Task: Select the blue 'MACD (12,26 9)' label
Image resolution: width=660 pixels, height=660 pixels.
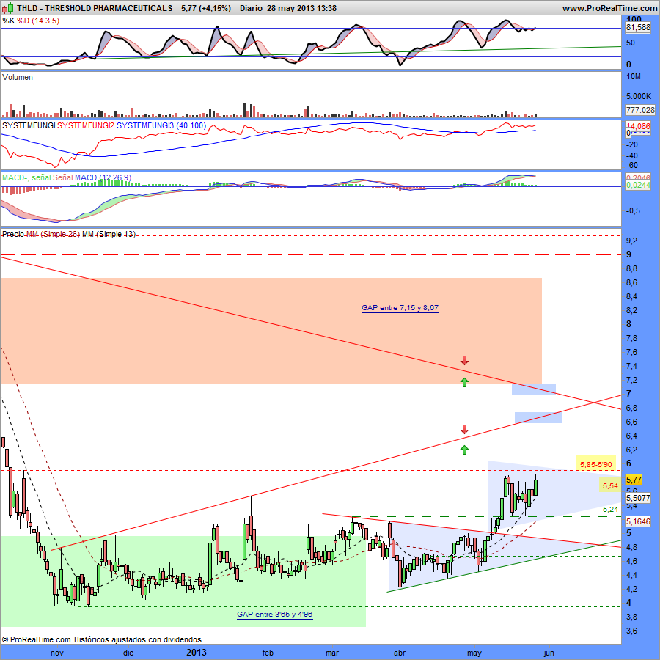Action: coord(103,177)
